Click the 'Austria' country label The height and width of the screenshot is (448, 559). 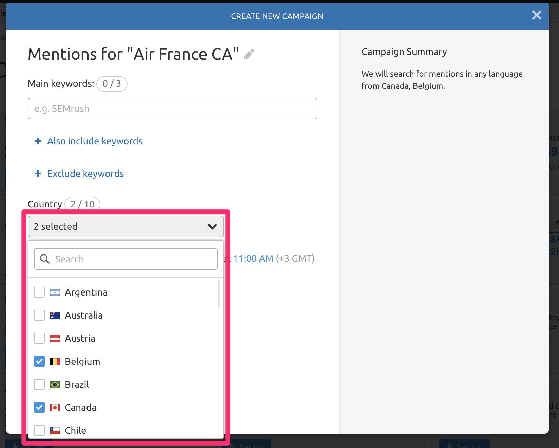[x=80, y=338]
